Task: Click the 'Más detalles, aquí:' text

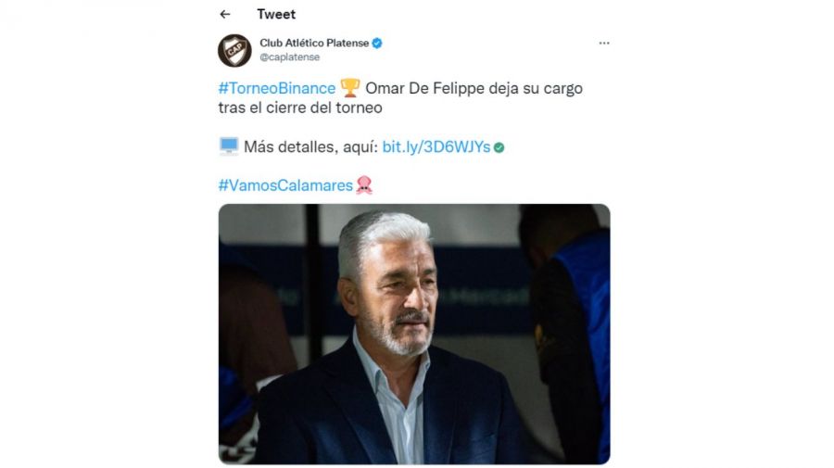Action: (x=311, y=147)
